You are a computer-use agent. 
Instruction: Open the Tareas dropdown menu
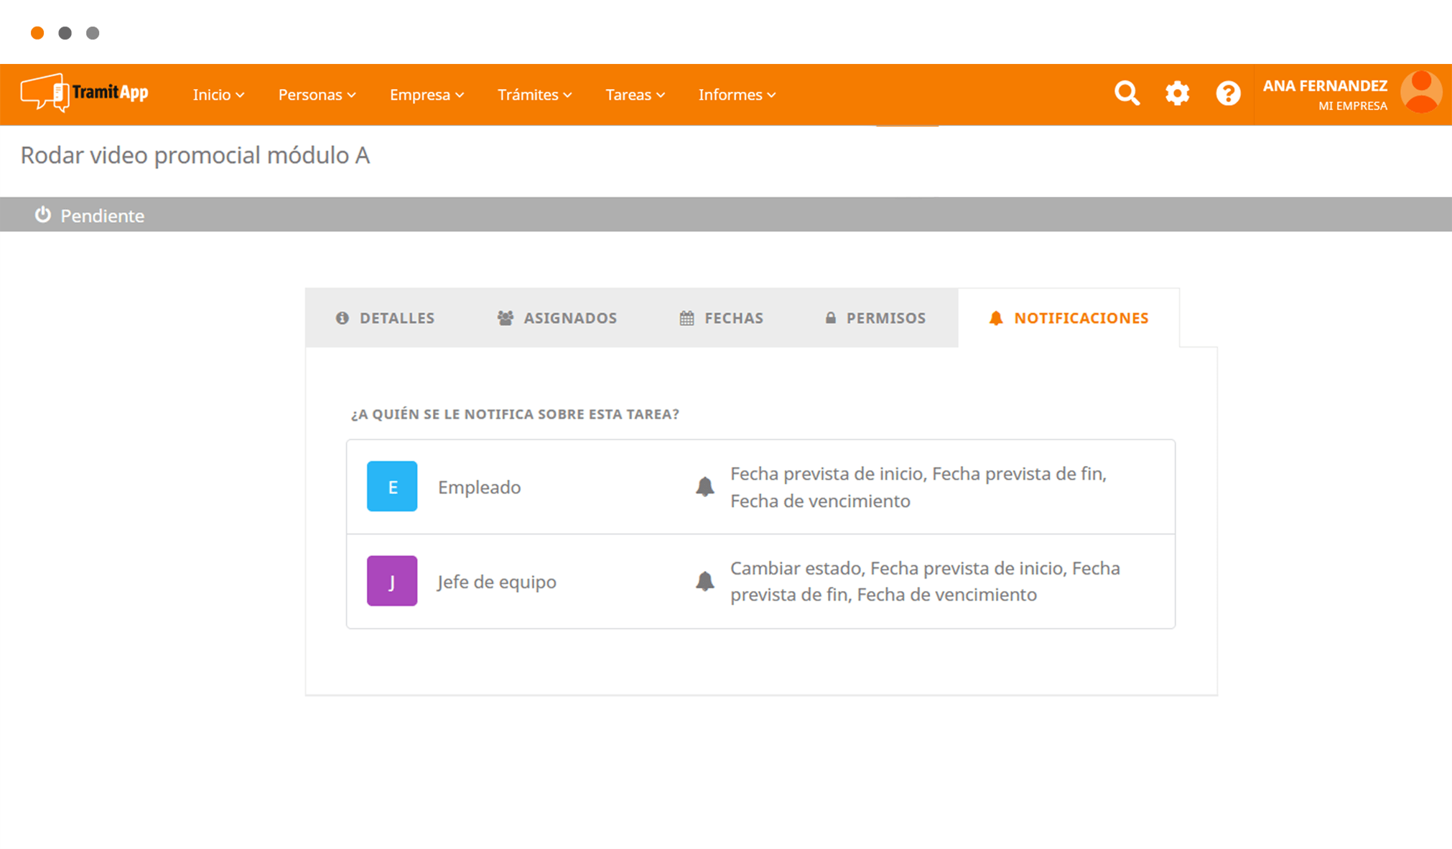[635, 95]
